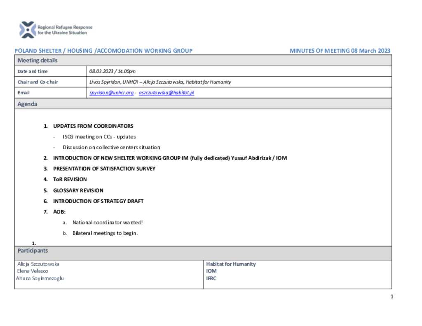Open the aszczutowska@habitat.pl email link

point(166,93)
